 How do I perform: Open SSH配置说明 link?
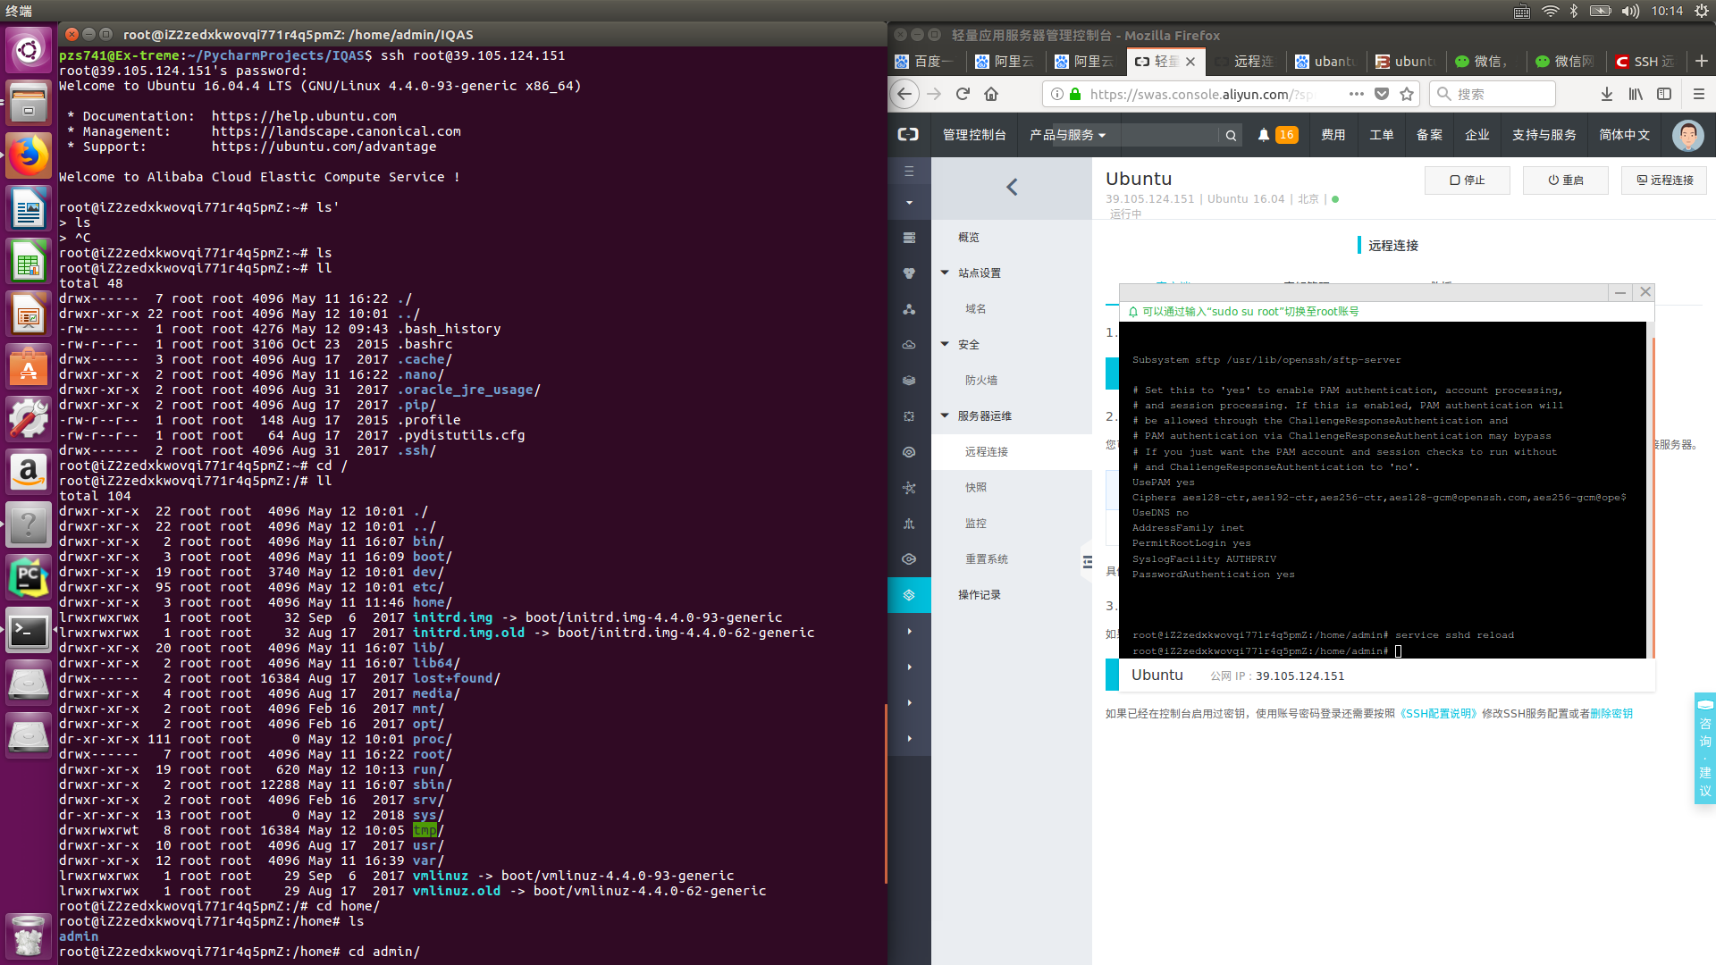1437,714
